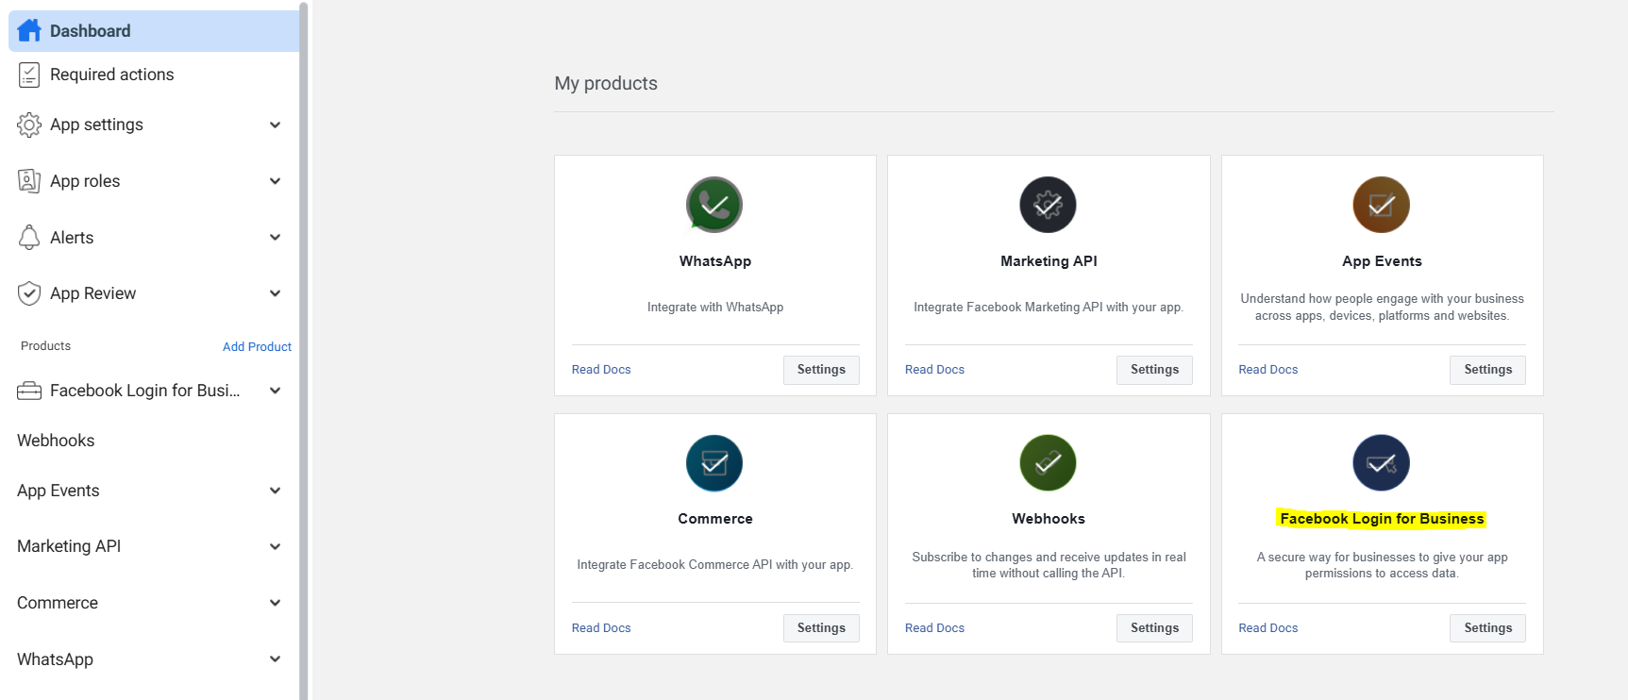Click the Required actions checklist icon

(29, 75)
